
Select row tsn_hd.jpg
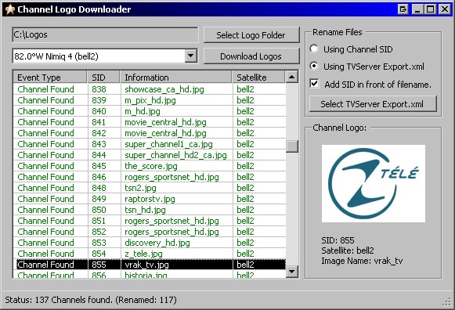(150, 210)
